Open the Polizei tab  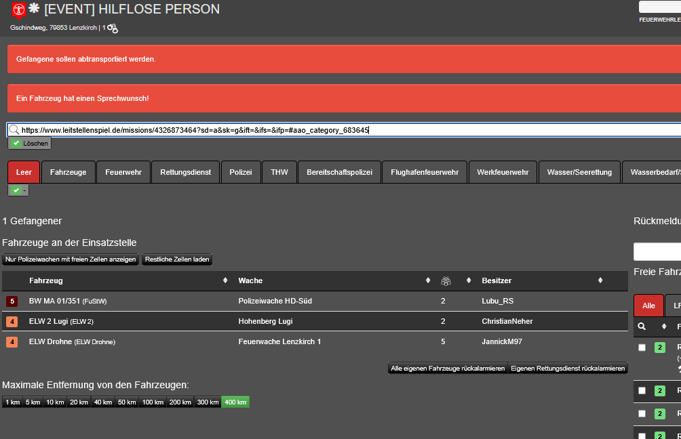241,172
